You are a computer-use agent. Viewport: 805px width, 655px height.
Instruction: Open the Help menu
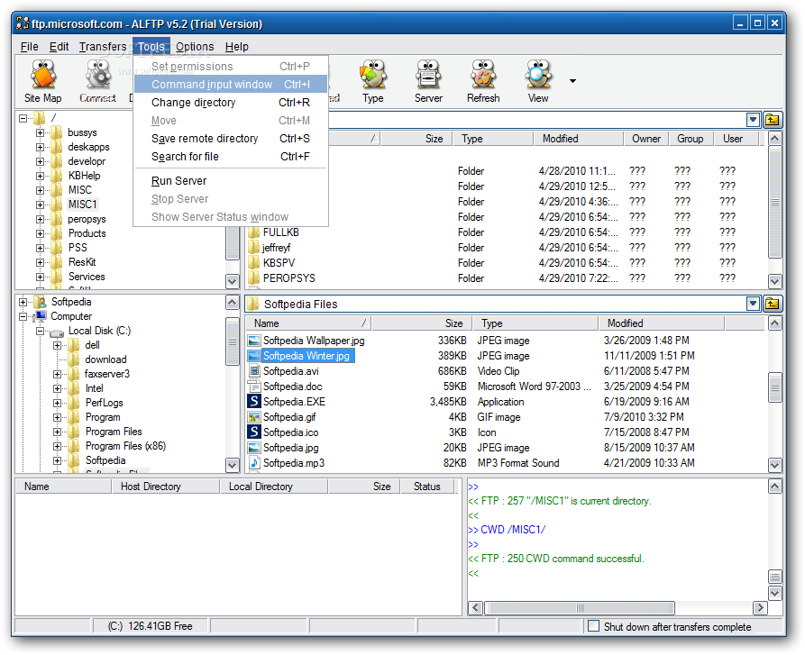pyautogui.click(x=237, y=47)
